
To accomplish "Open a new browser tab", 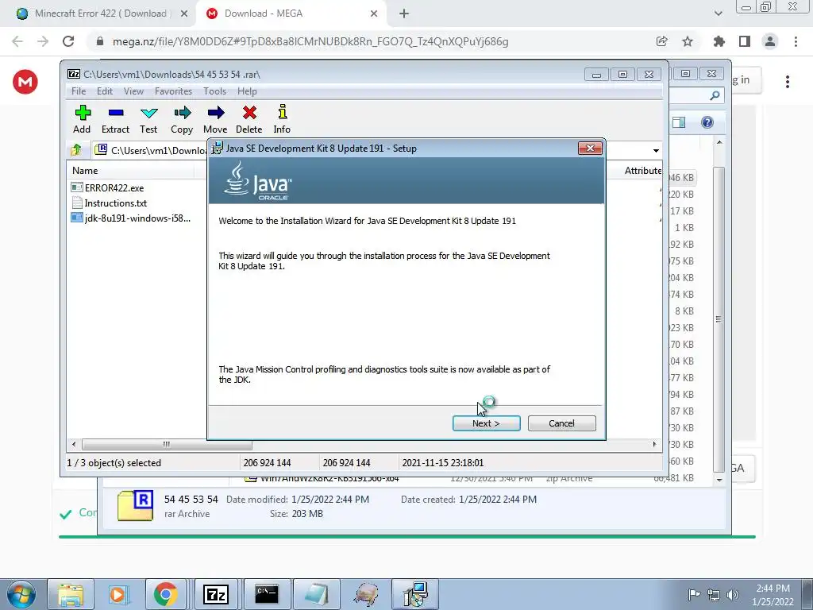I will 404,14.
